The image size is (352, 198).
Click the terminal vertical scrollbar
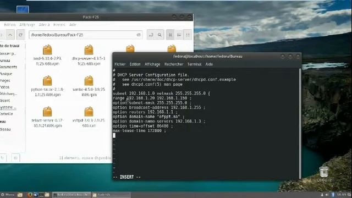(x=300, y=123)
